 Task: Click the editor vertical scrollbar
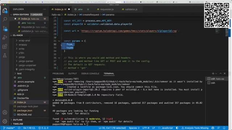[x=227, y=32]
